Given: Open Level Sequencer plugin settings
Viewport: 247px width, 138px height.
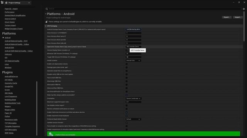Looking at the screenshot, I should coord(11,97).
